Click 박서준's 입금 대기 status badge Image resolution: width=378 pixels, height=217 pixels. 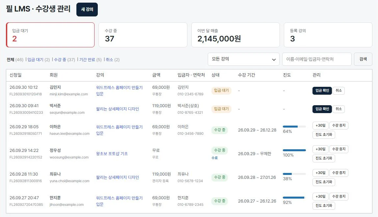pos(221,109)
